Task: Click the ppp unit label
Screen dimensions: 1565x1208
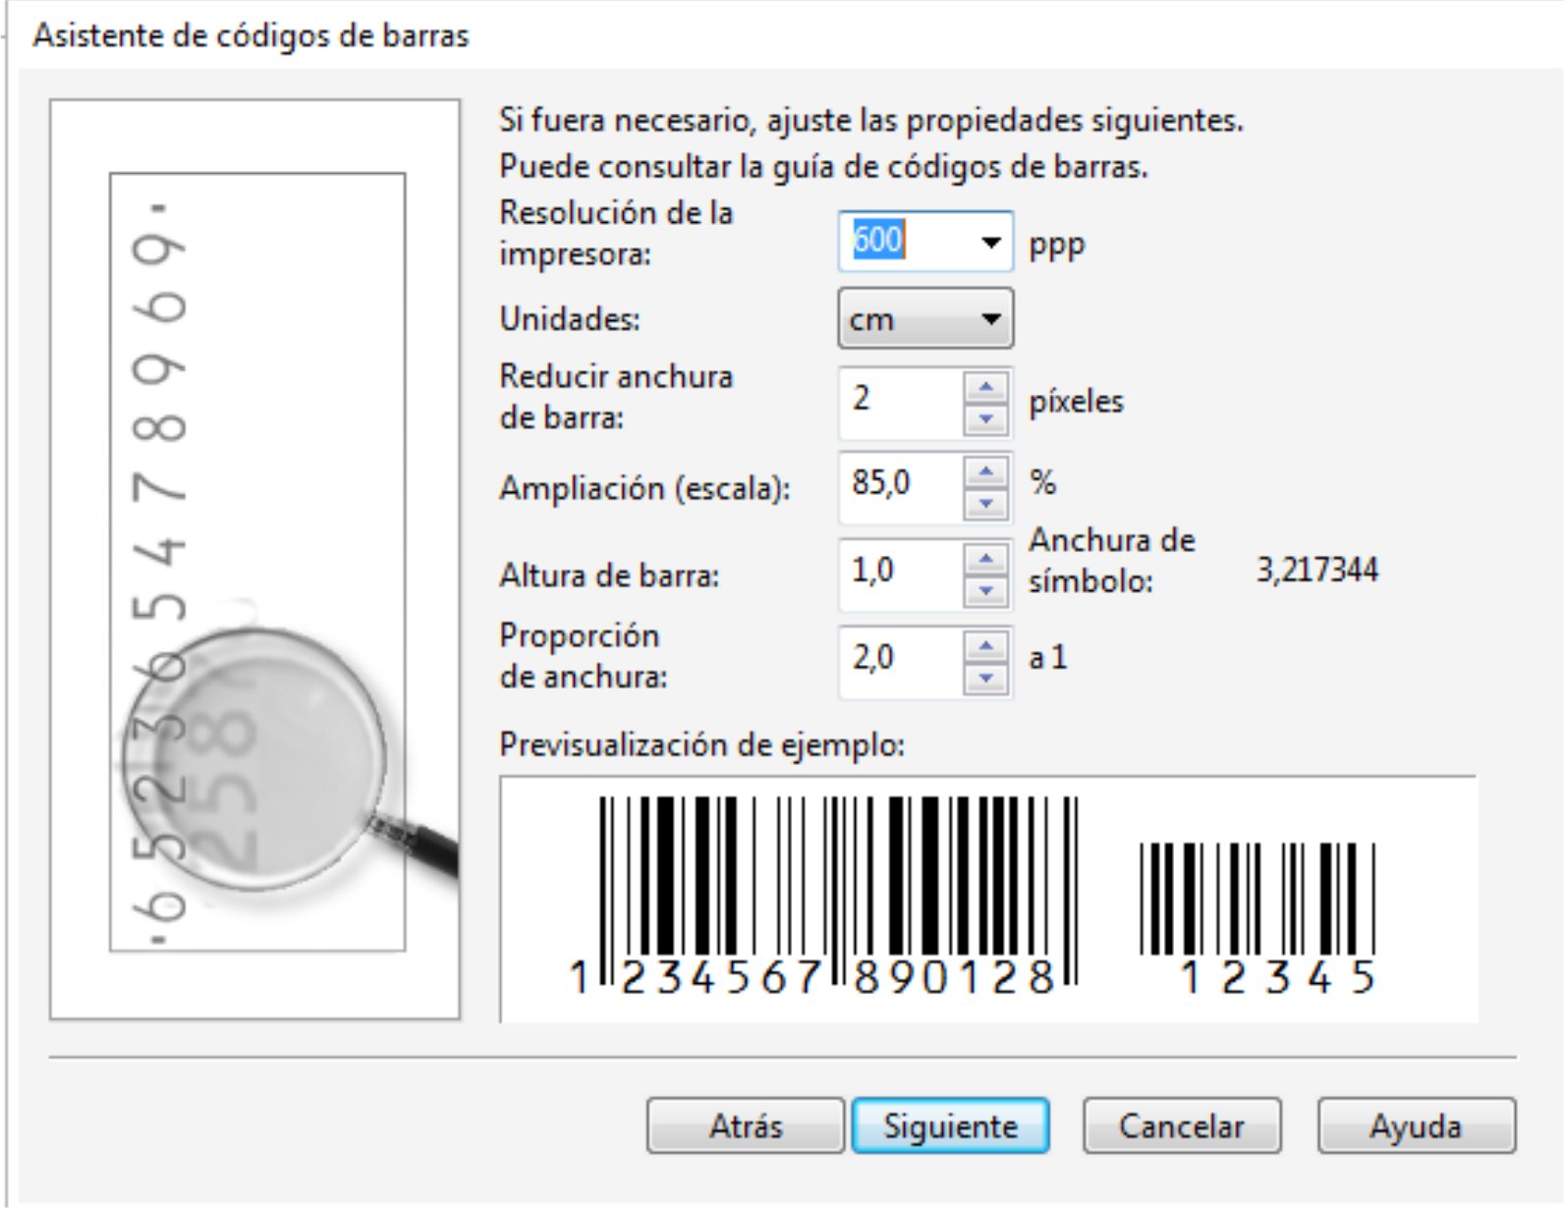Action: pos(1056,246)
